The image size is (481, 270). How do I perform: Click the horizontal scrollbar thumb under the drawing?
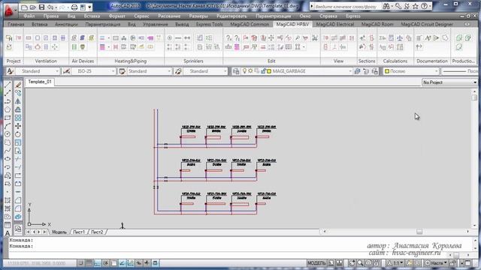point(419,232)
